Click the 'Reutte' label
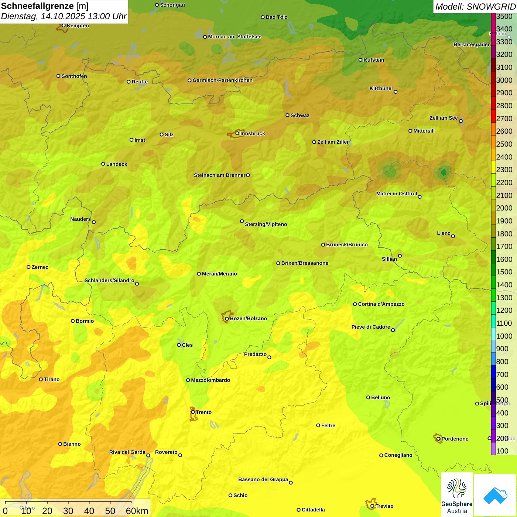517x517 pixels. 140,82
